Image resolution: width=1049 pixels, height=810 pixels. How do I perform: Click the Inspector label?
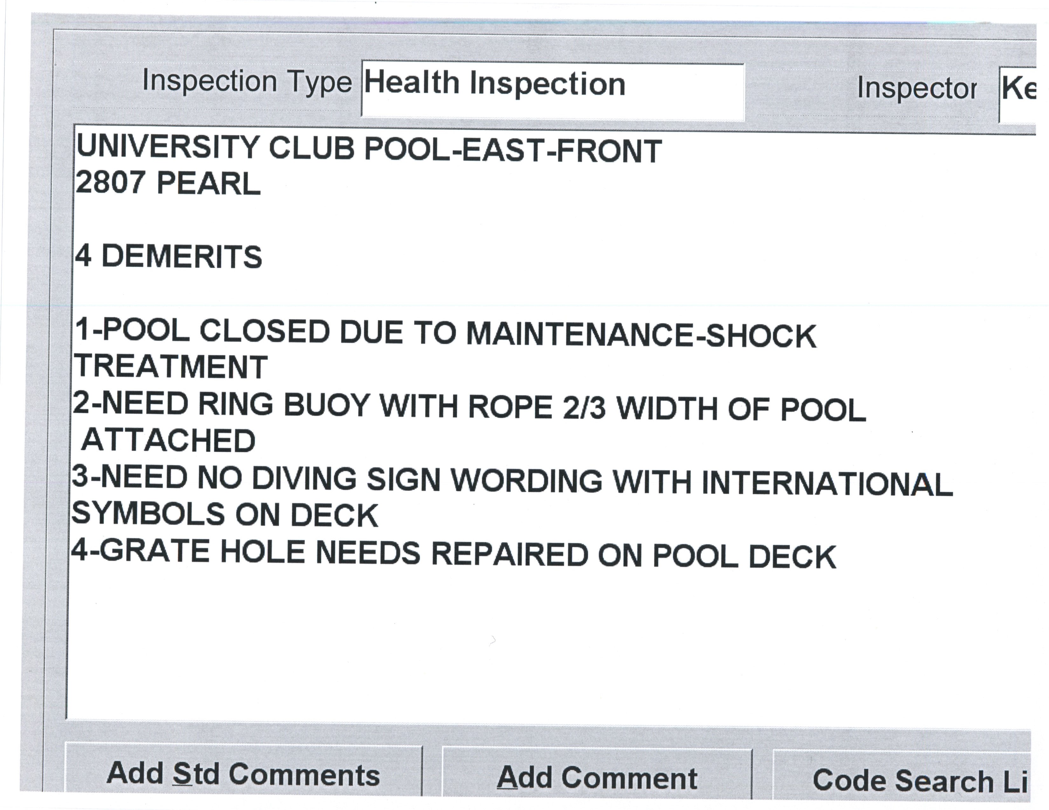(916, 89)
